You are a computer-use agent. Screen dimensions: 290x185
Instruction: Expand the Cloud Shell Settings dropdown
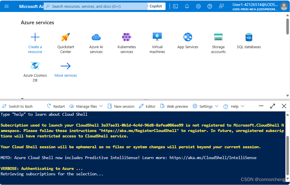point(205,106)
